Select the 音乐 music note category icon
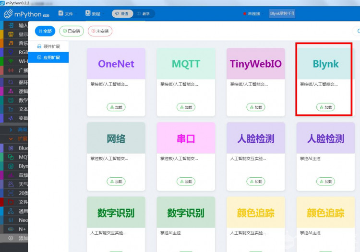360x252 pixels. pos(11,43)
